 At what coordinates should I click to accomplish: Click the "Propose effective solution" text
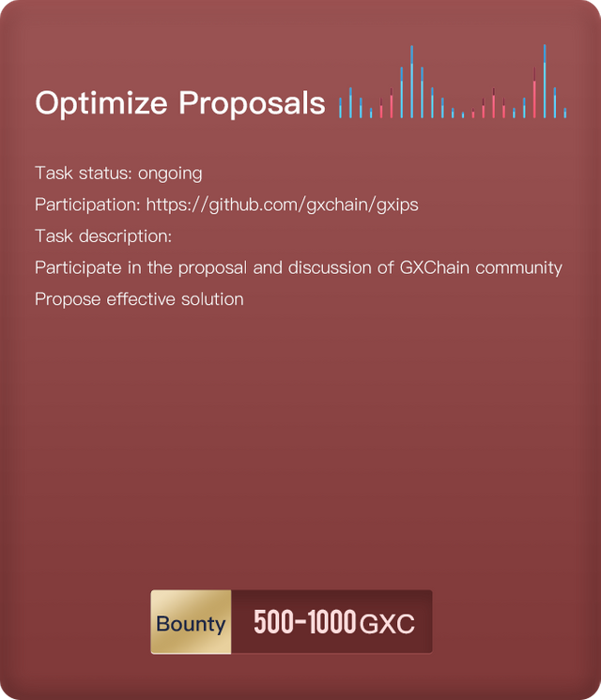point(139,299)
